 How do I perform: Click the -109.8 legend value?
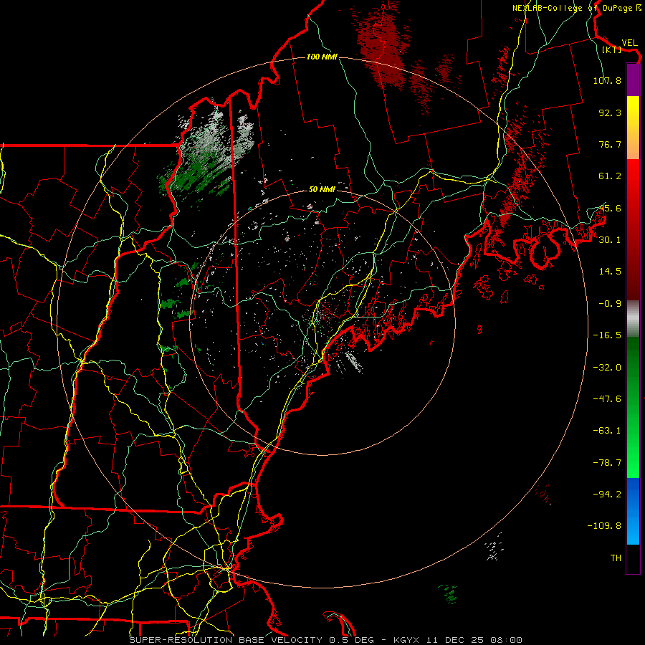point(605,526)
